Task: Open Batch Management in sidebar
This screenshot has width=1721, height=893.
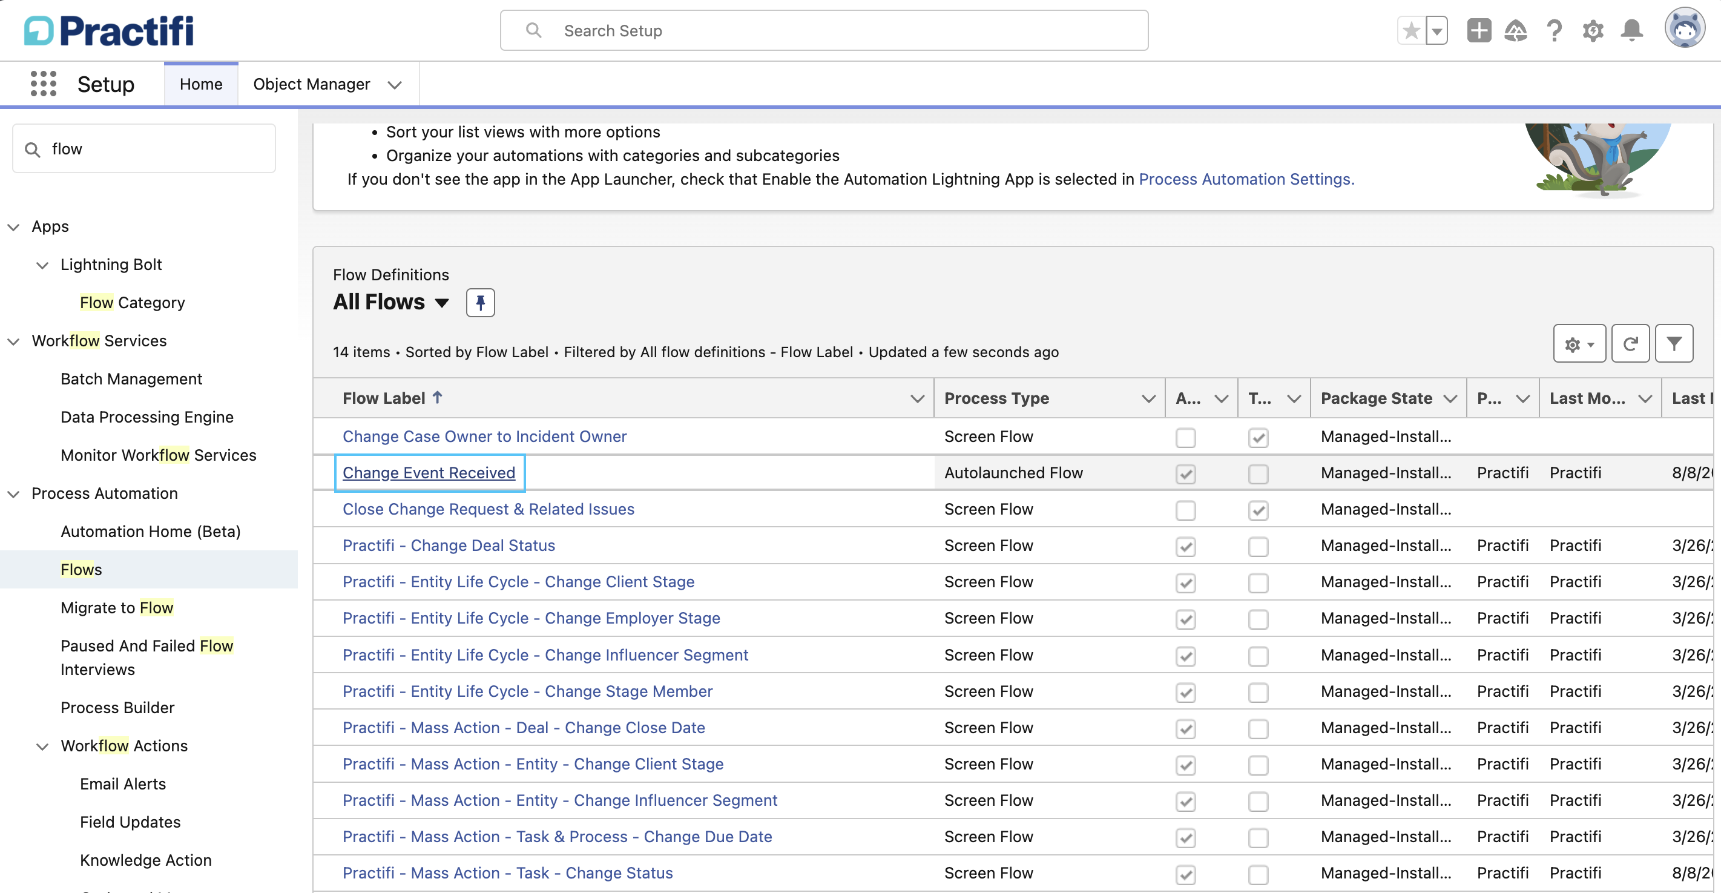Action: (131, 379)
